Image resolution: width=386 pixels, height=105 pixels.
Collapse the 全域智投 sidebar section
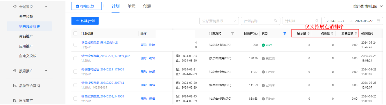[46, 6]
